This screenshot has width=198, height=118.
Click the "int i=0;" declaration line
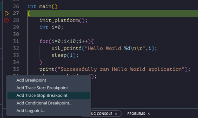click(51, 27)
